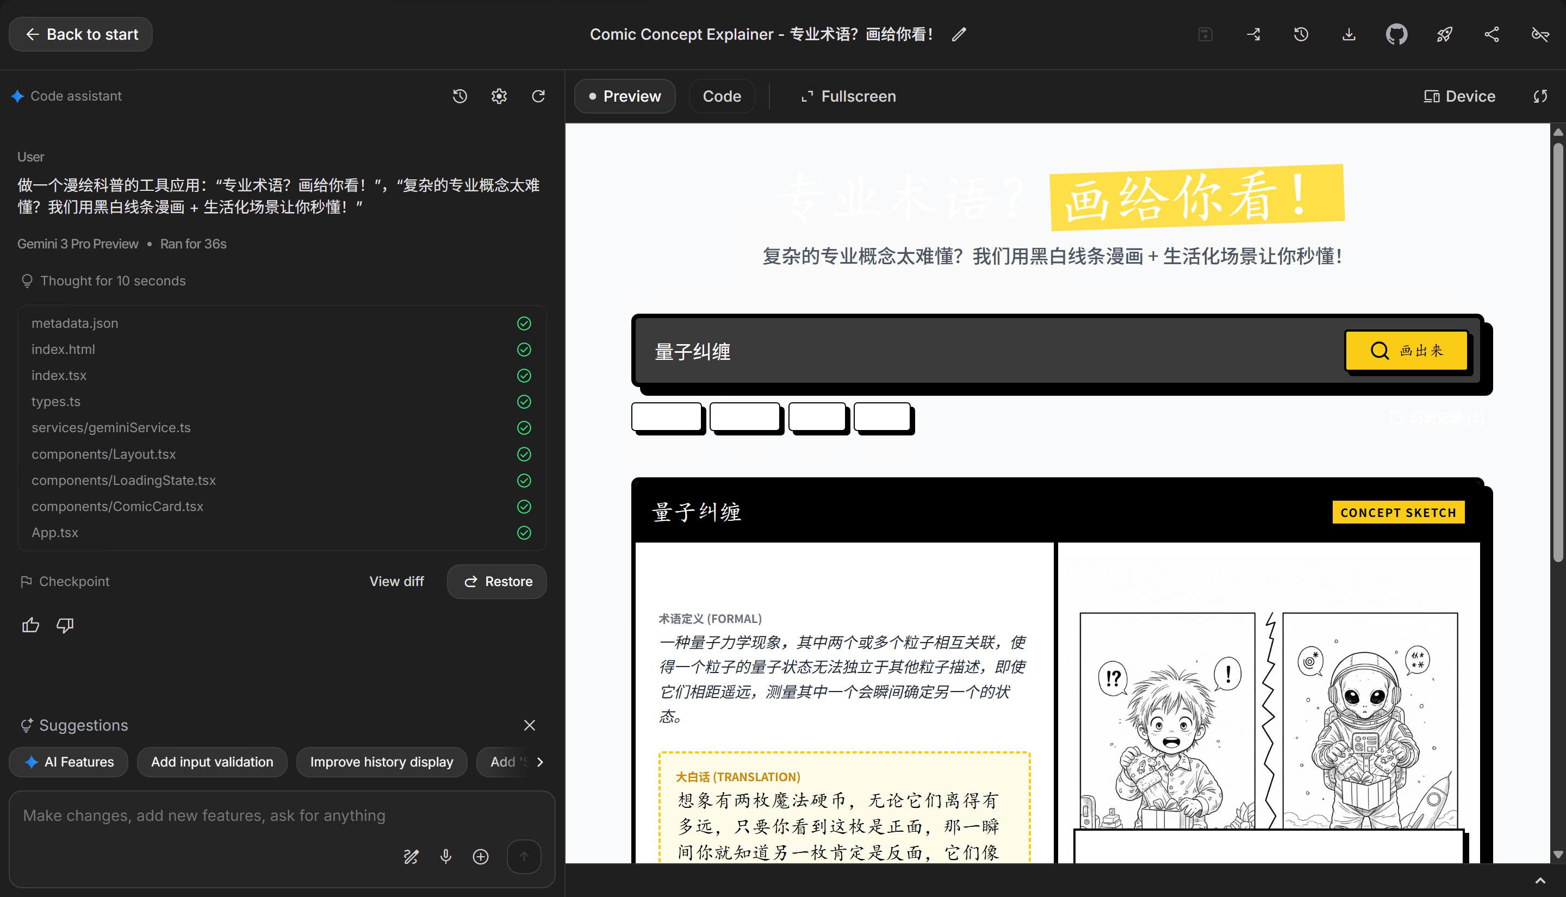Reload the preview with refresh icon
The width and height of the screenshot is (1566, 897).
tap(1539, 96)
